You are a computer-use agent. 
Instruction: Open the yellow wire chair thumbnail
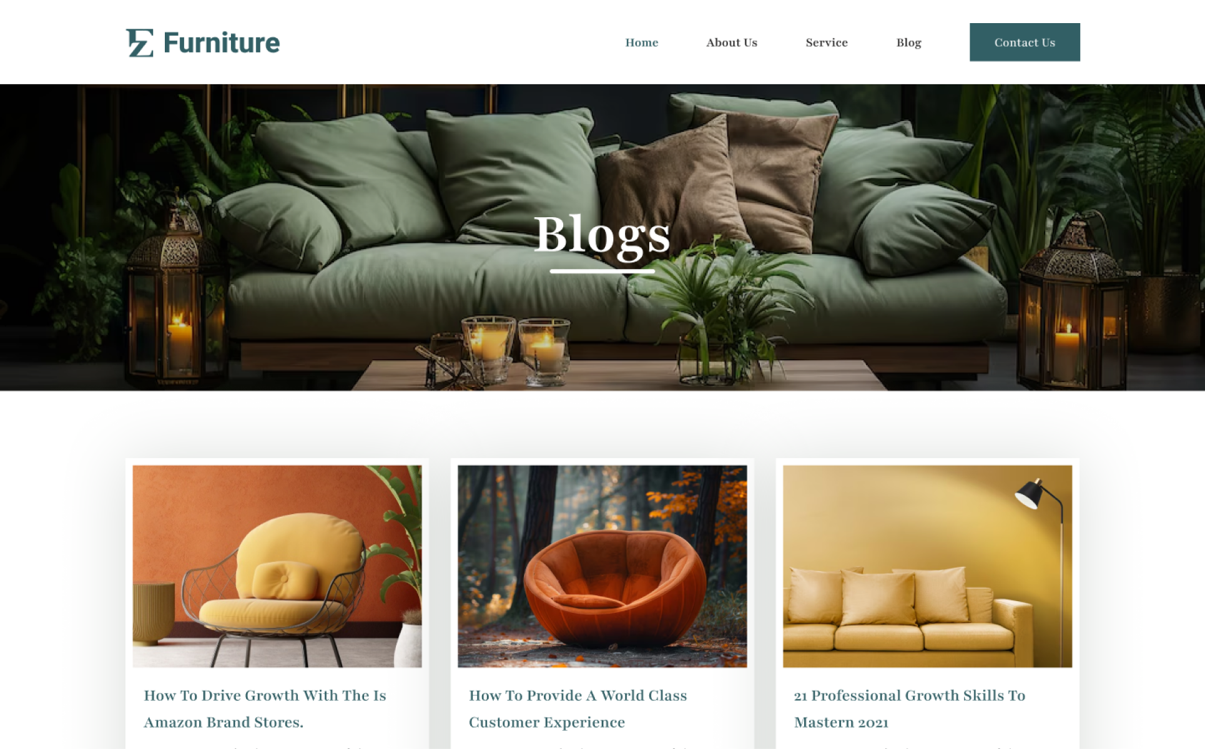[x=277, y=566]
